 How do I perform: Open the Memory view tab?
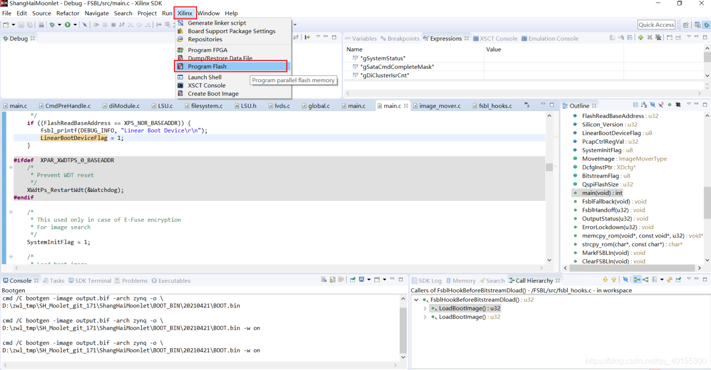click(x=460, y=280)
